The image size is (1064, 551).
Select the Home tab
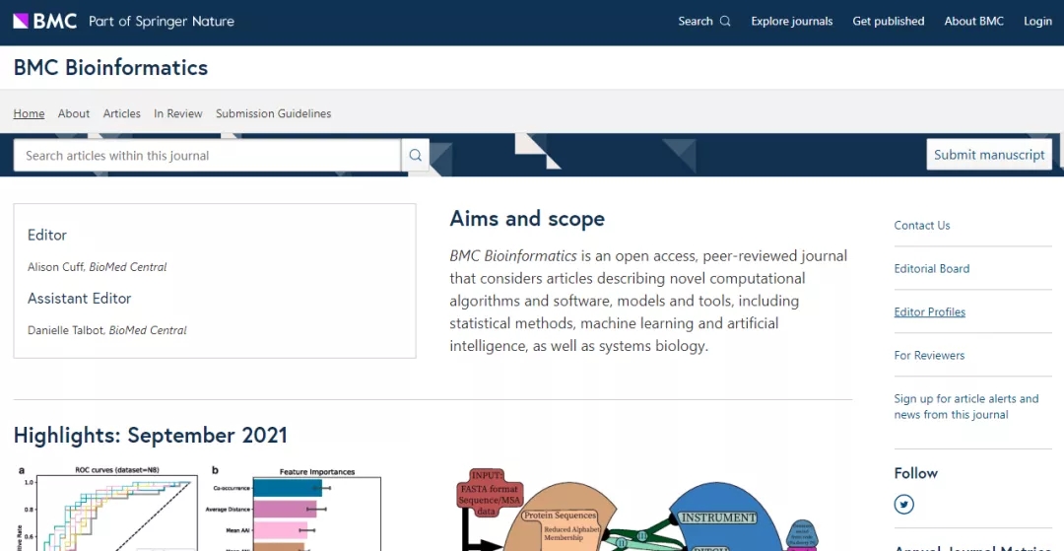tap(29, 113)
